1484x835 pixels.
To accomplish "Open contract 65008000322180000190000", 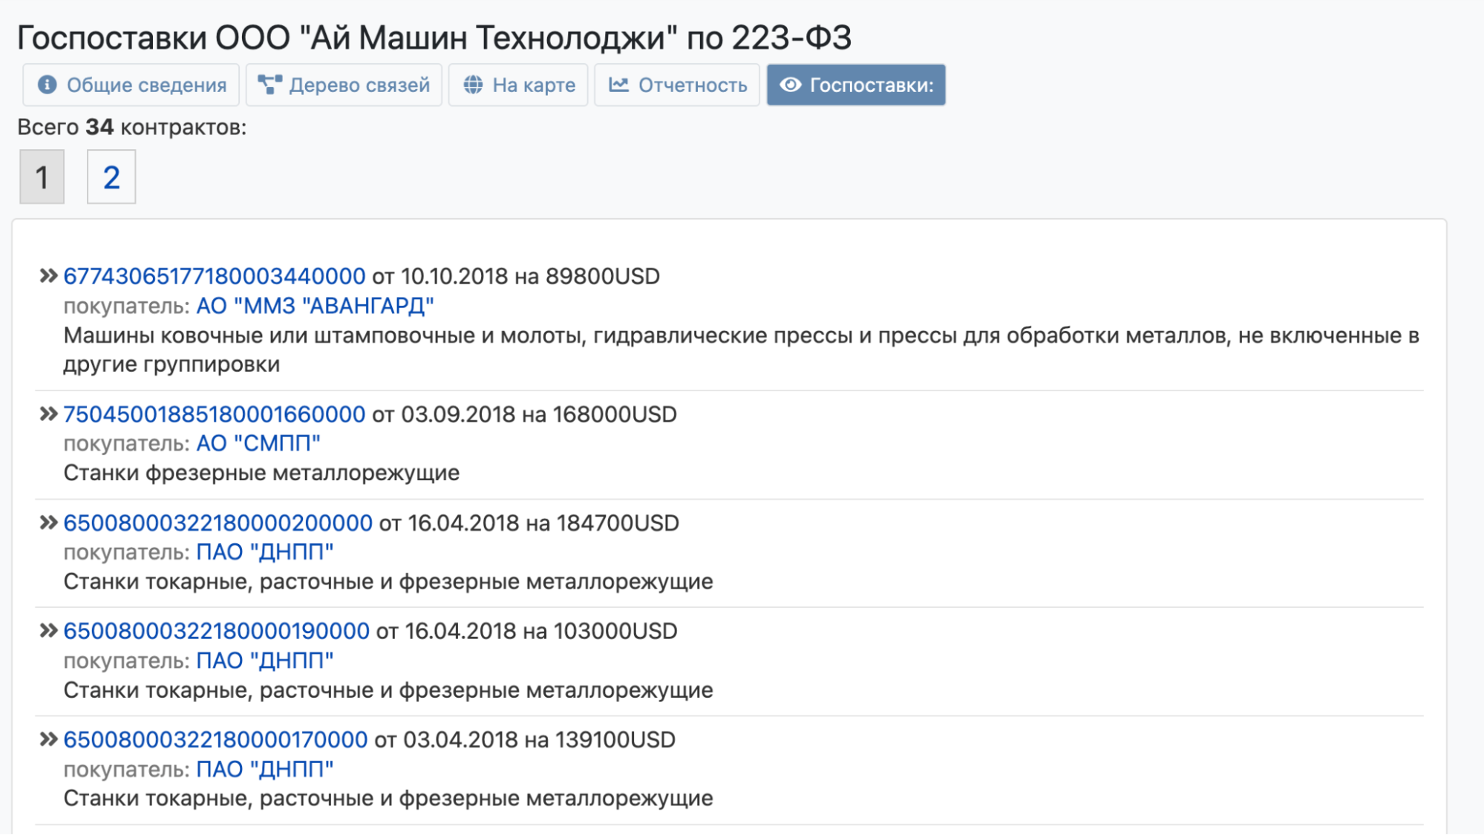I will [217, 631].
